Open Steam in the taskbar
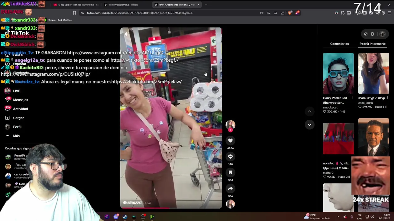Image resolution: width=394 pixels, height=221 pixels. click(x=125, y=217)
